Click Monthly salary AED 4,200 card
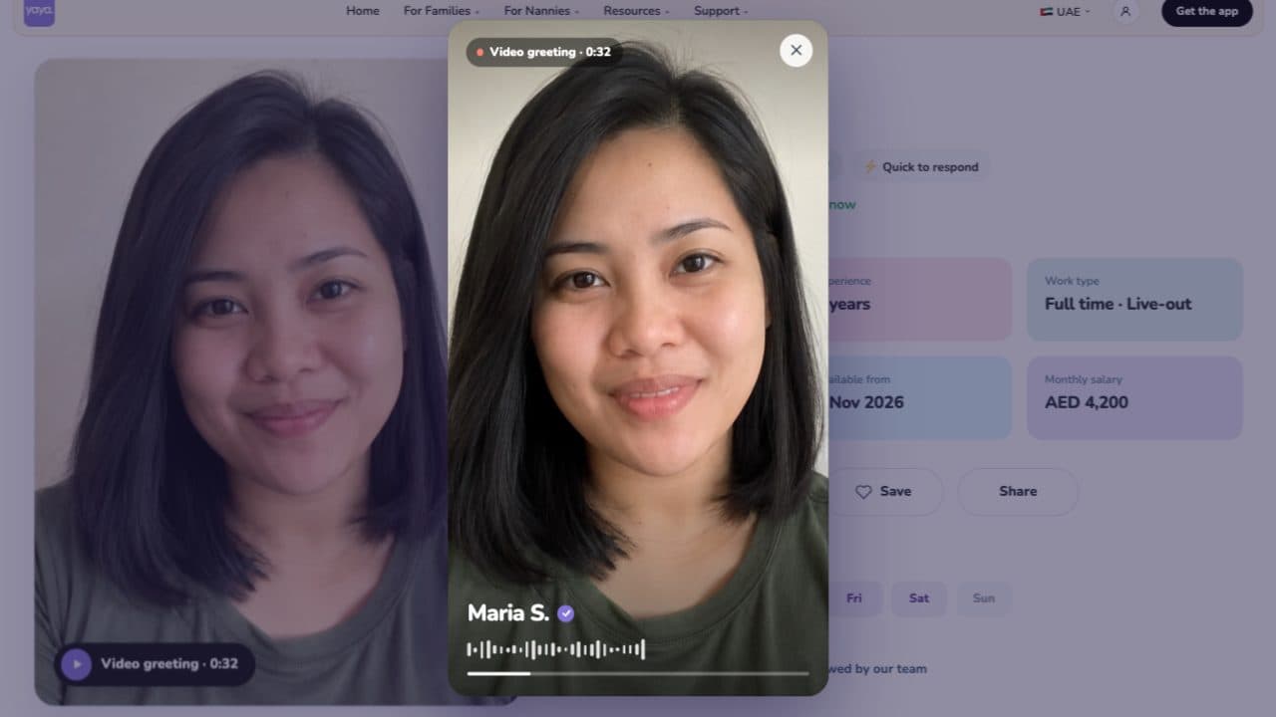Image resolution: width=1276 pixels, height=717 pixels. coord(1134,398)
